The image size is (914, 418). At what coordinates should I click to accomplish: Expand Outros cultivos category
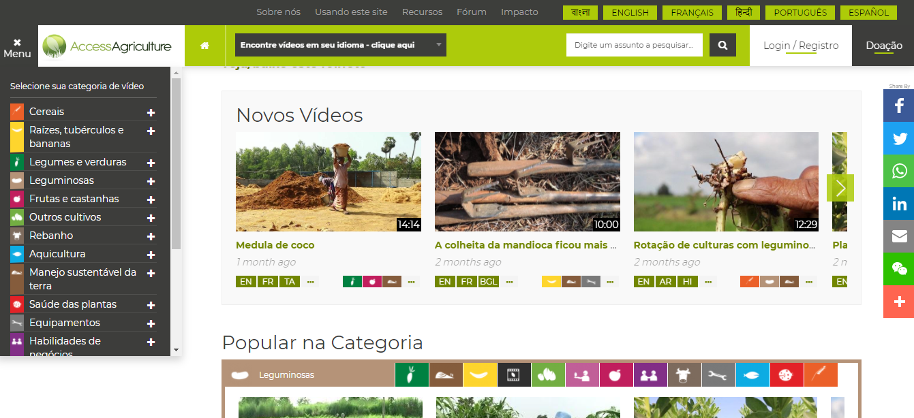(x=151, y=219)
